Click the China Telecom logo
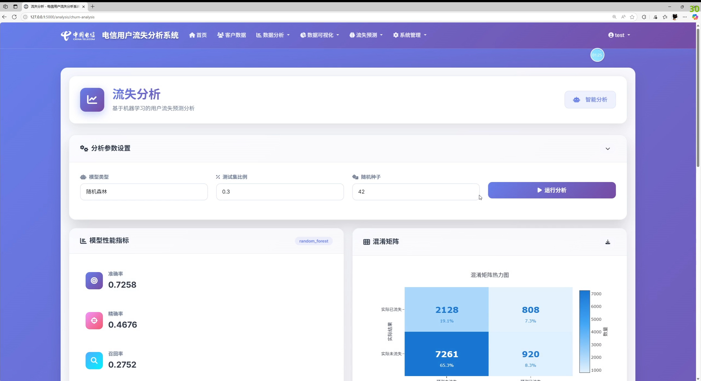Viewport: 701px width, 381px height. coord(78,35)
